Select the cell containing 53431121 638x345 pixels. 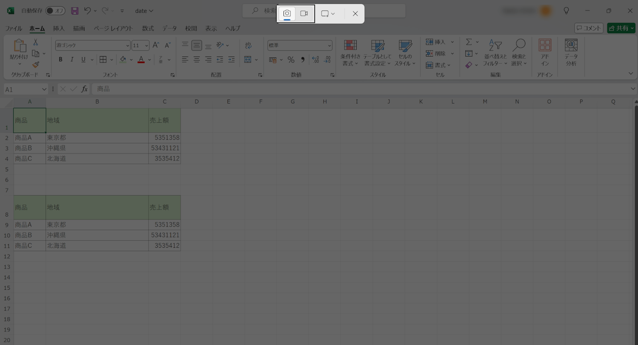click(x=164, y=148)
